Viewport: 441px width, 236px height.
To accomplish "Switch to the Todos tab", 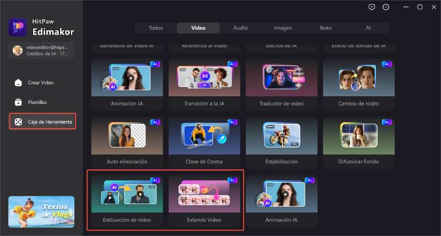I will (x=156, y=28).
